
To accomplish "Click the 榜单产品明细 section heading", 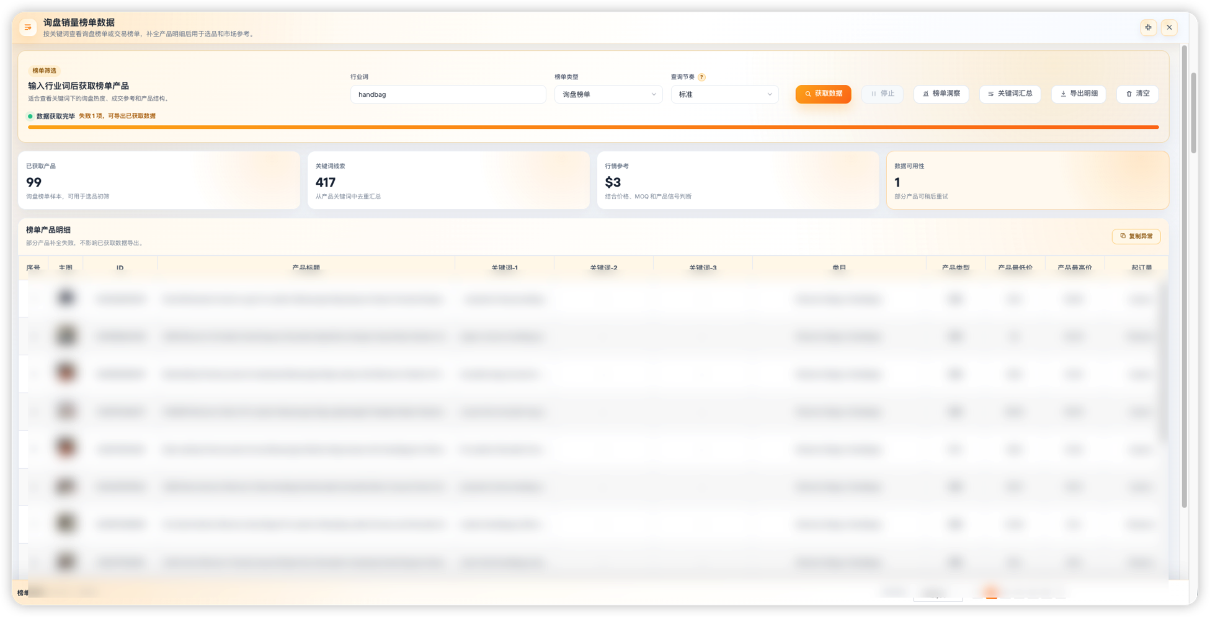I will (x=48, y=230).
